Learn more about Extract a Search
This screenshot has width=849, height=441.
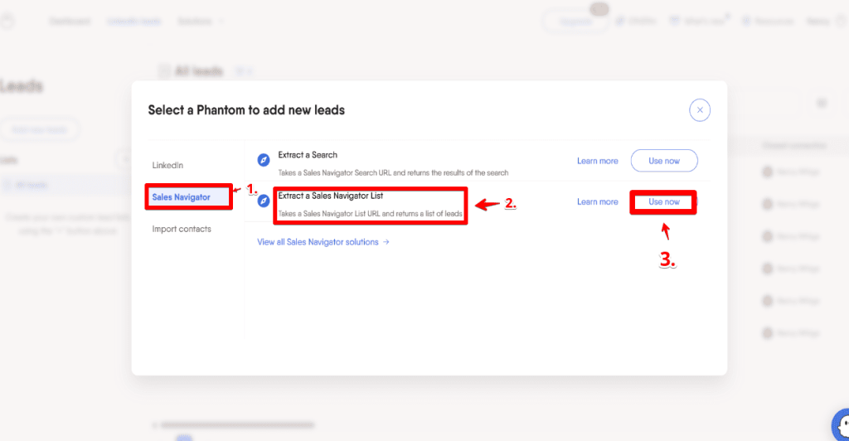[597, 161]
